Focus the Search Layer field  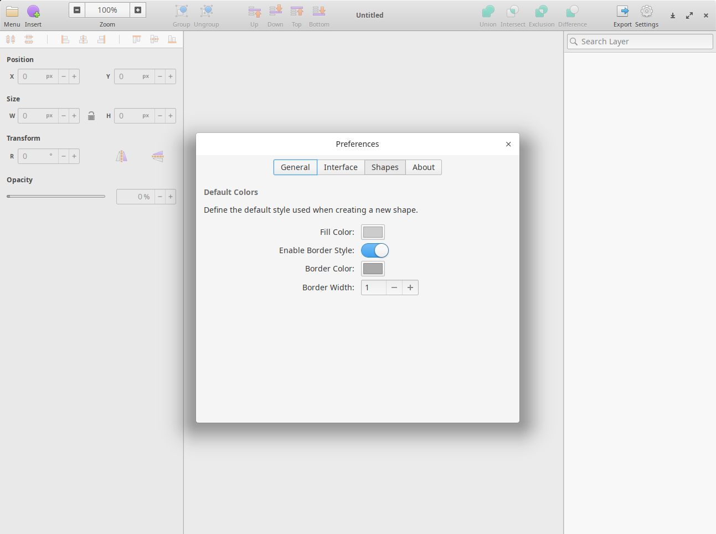(x=640, y=42)
